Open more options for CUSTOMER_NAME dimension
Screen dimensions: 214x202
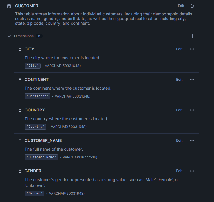pos(192,140)
